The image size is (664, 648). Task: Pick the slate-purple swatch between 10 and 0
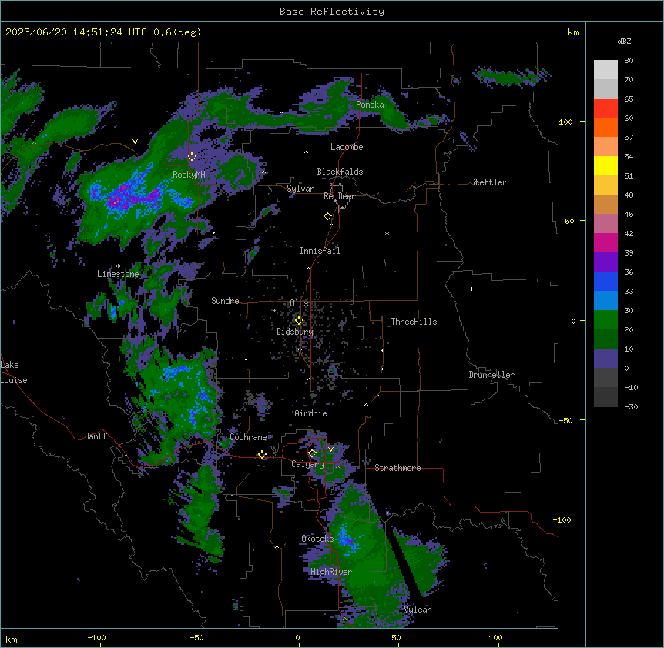pyautogui.click(x=605, y=359)
